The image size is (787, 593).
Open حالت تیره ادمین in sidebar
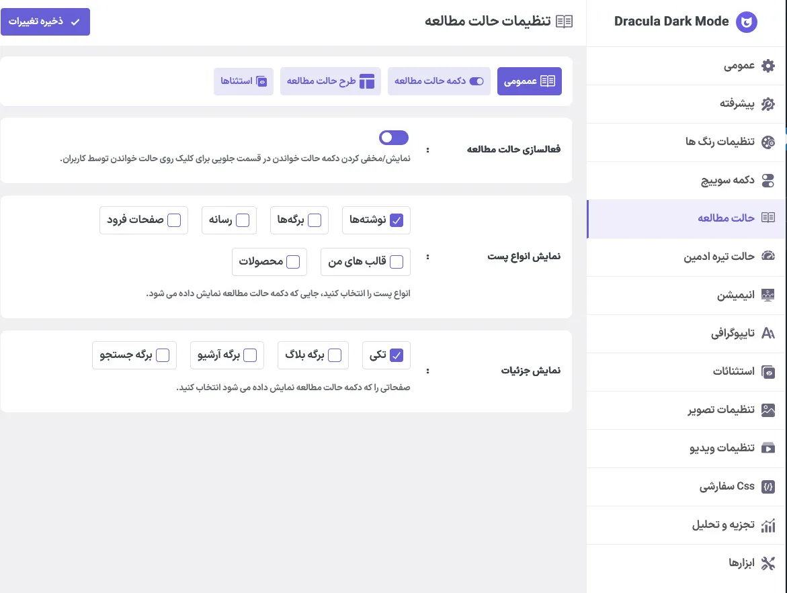(686, 257)
